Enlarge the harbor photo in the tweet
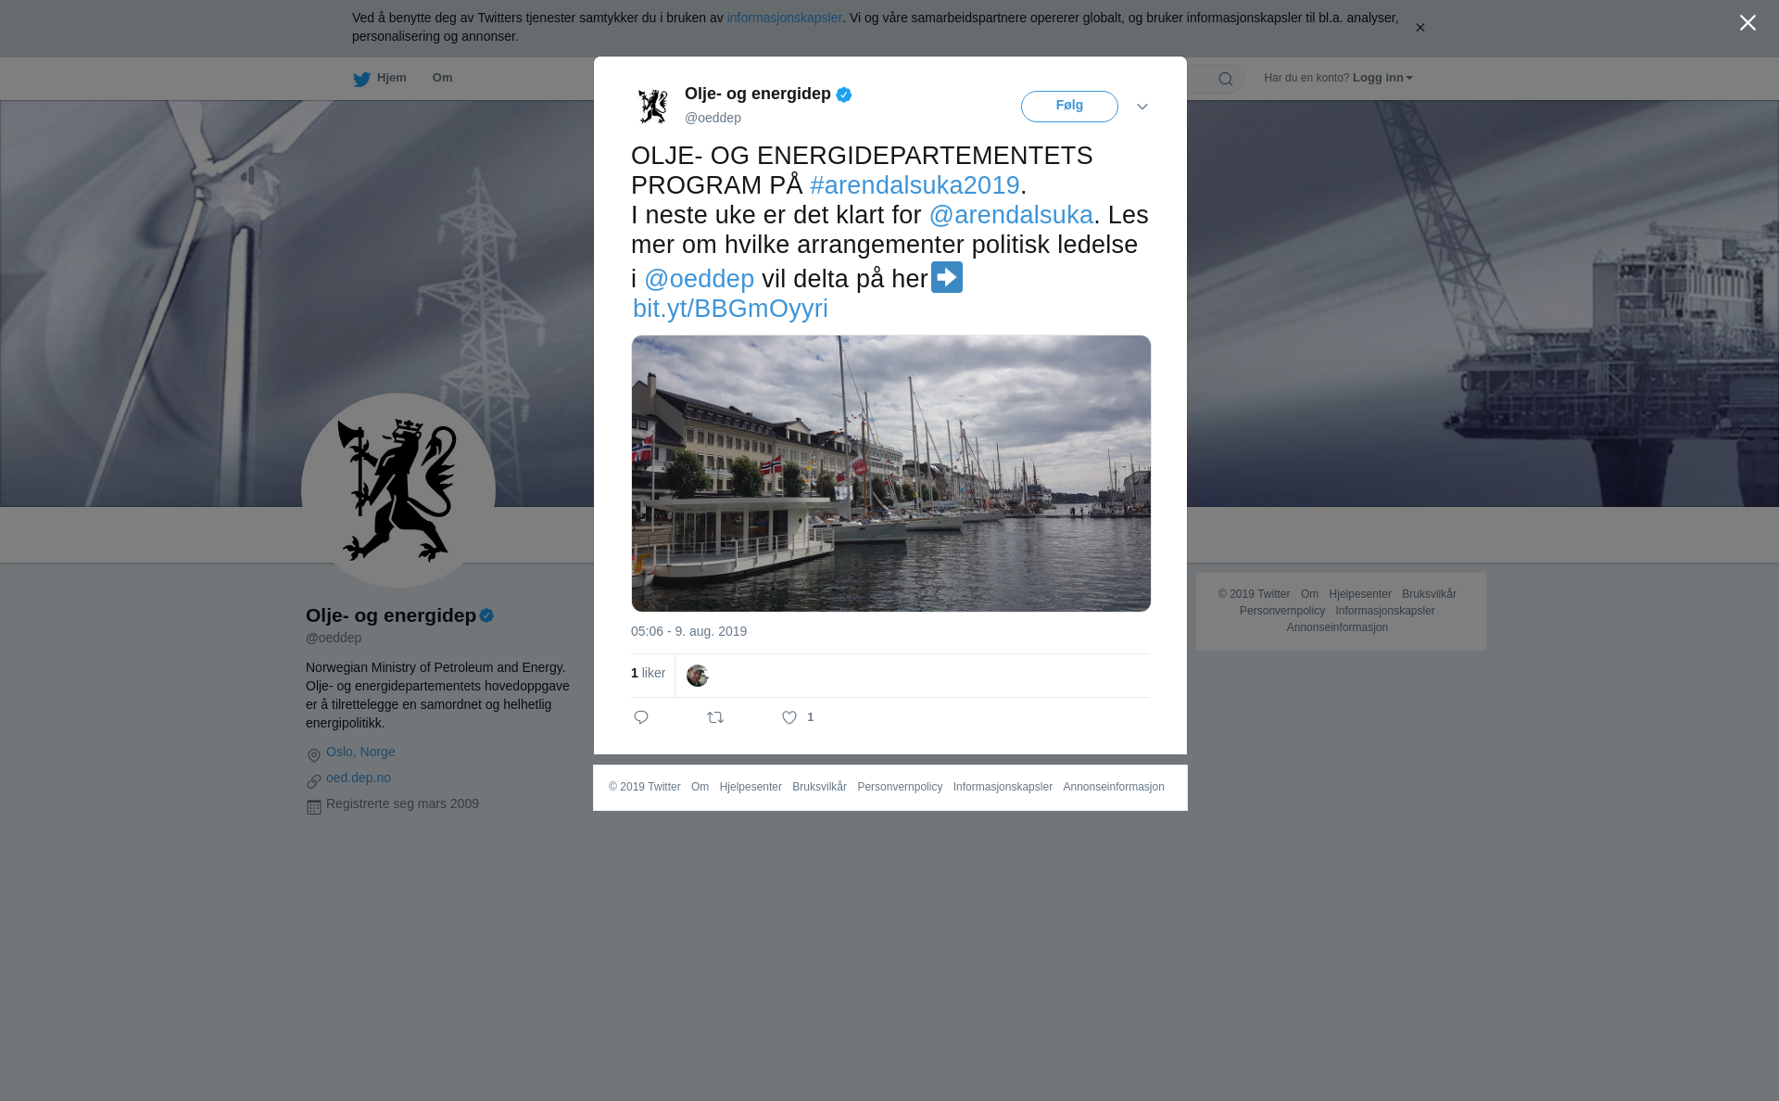The height and width of the screenshot is (1101, 1779). (891, 474)
